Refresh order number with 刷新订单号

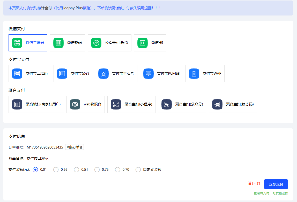coord(75,147)
